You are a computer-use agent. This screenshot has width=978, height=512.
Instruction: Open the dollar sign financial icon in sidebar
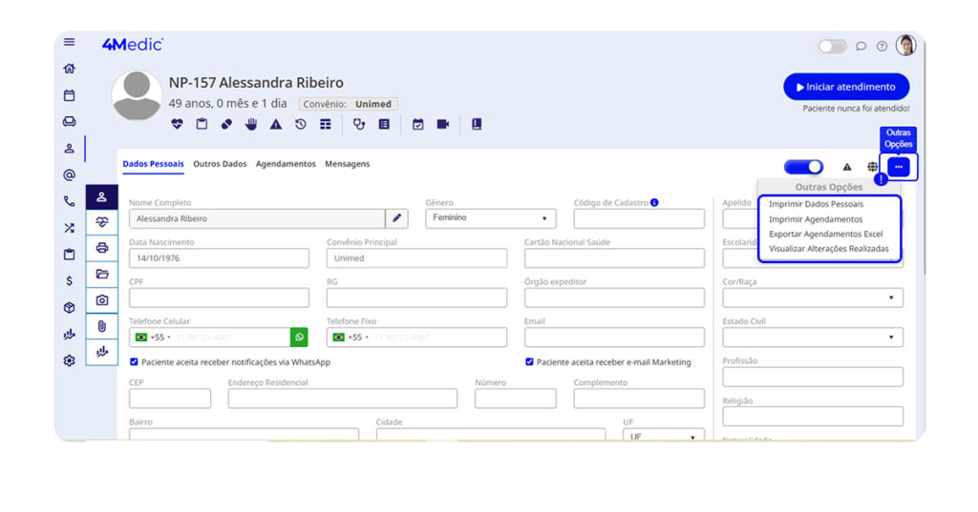point(69,281)
